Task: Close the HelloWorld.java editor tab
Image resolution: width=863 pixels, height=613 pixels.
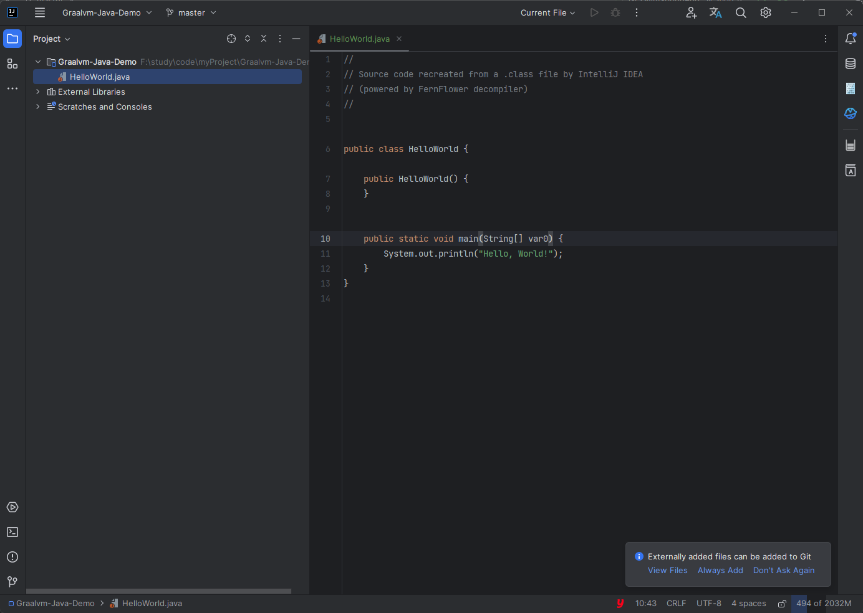Action: pos(399,39)
